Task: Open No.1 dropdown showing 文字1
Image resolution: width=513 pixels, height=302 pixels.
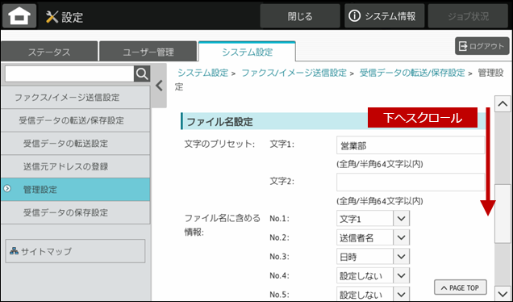Action: pos(373,219)
